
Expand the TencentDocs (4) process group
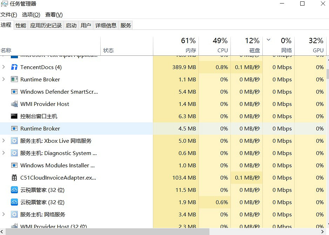[x=4, y=67]
